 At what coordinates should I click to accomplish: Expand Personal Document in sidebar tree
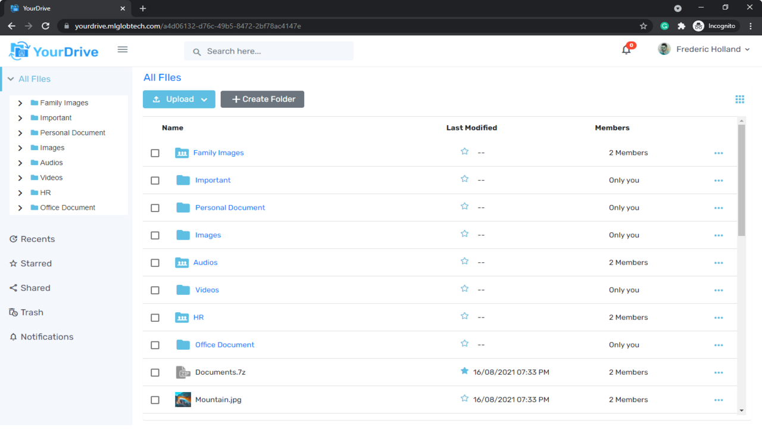[20, 133]
